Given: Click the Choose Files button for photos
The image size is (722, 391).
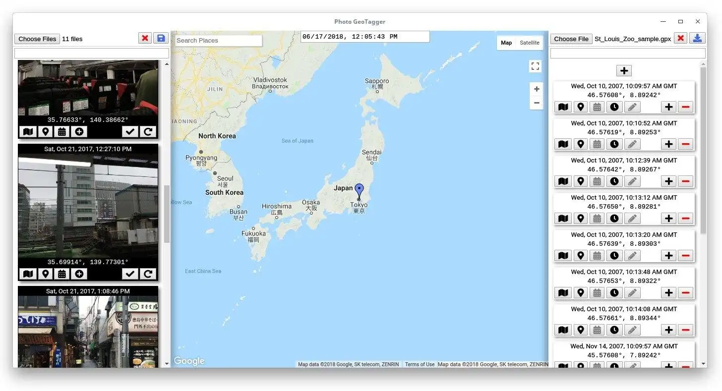Looking at the screenshot, I should (x=37, y=39).
